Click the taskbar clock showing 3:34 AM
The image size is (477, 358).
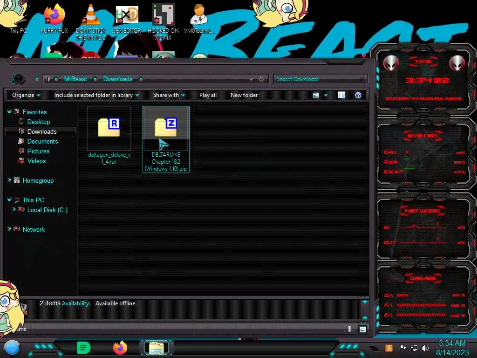click(452, 348)
